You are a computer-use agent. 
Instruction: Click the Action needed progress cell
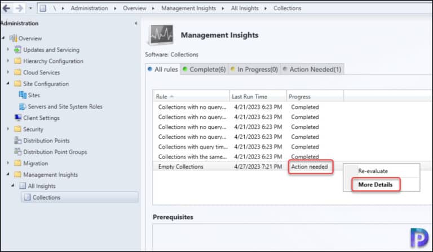tap(310, 166)
